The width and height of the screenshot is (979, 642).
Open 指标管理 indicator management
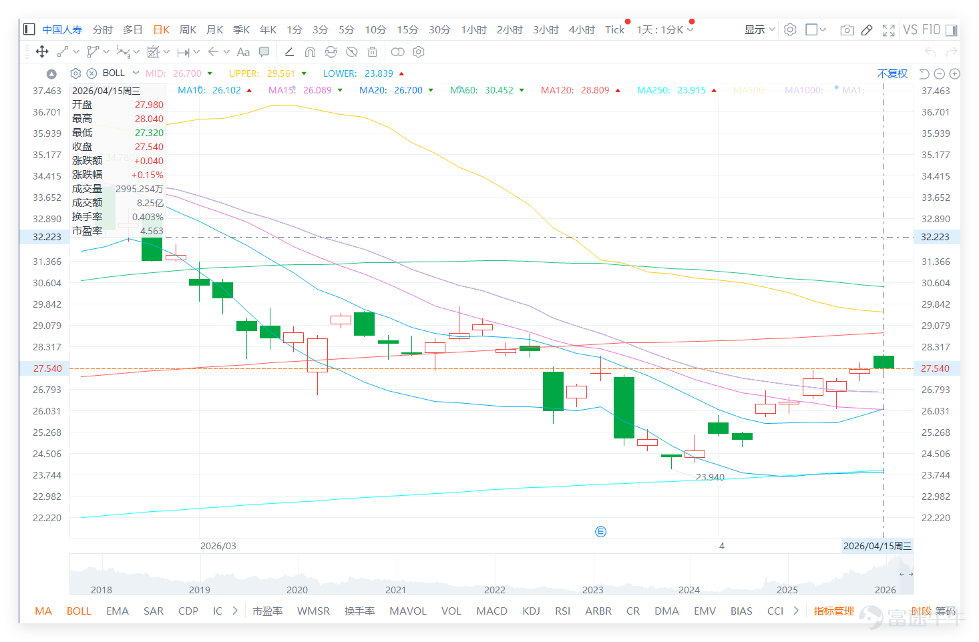click(x=833, y=611)
